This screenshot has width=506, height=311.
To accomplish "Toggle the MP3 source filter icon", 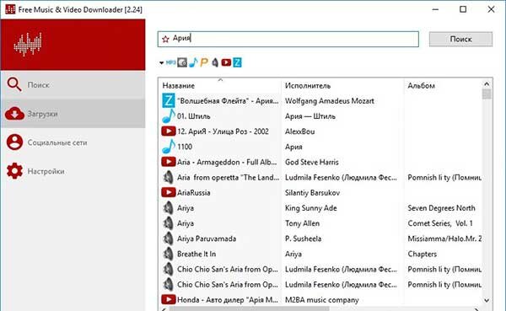I will click(x=170, y=62).
